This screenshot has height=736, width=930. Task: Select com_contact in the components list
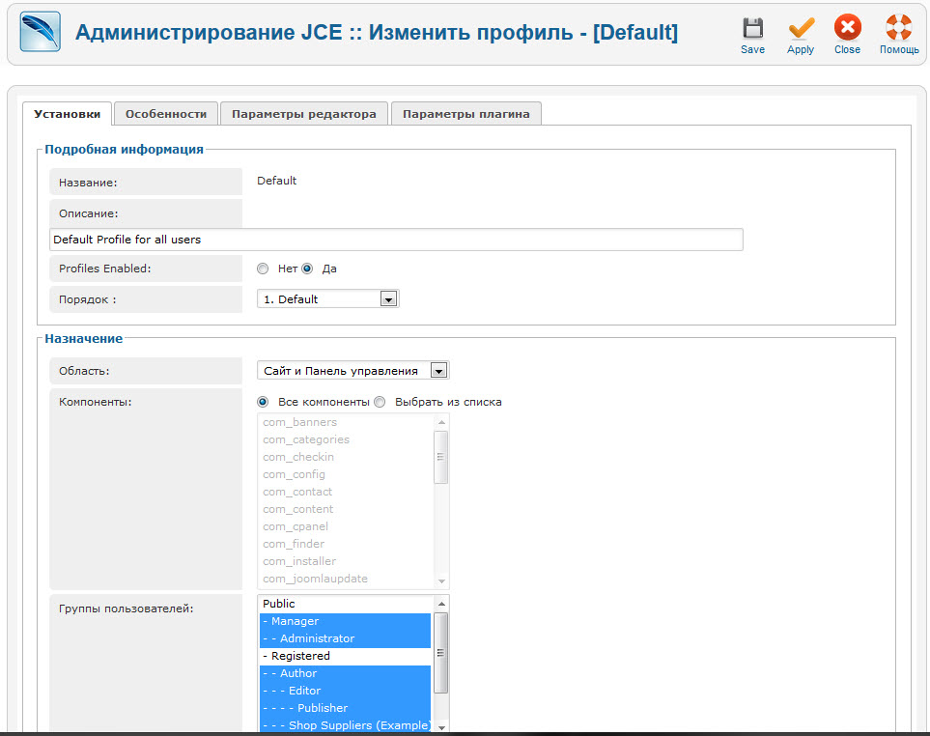click(x=347, y=492)
